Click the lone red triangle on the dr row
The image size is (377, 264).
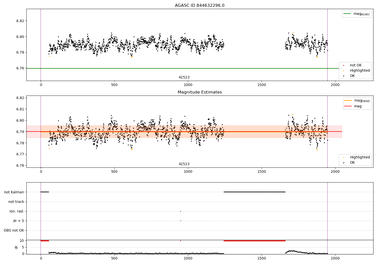pyautogui.click(x=180, y=241)
